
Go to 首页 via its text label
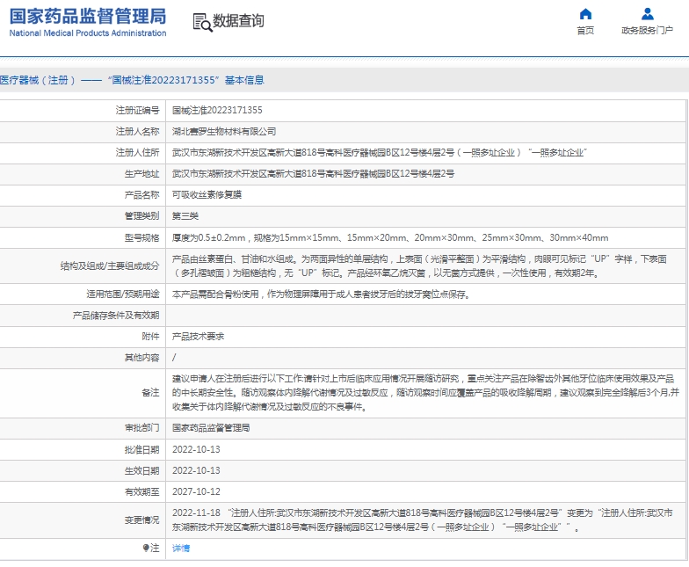585,31
